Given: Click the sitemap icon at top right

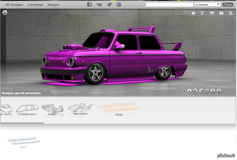Looking at the screenshot, I should tap(230, 13).
